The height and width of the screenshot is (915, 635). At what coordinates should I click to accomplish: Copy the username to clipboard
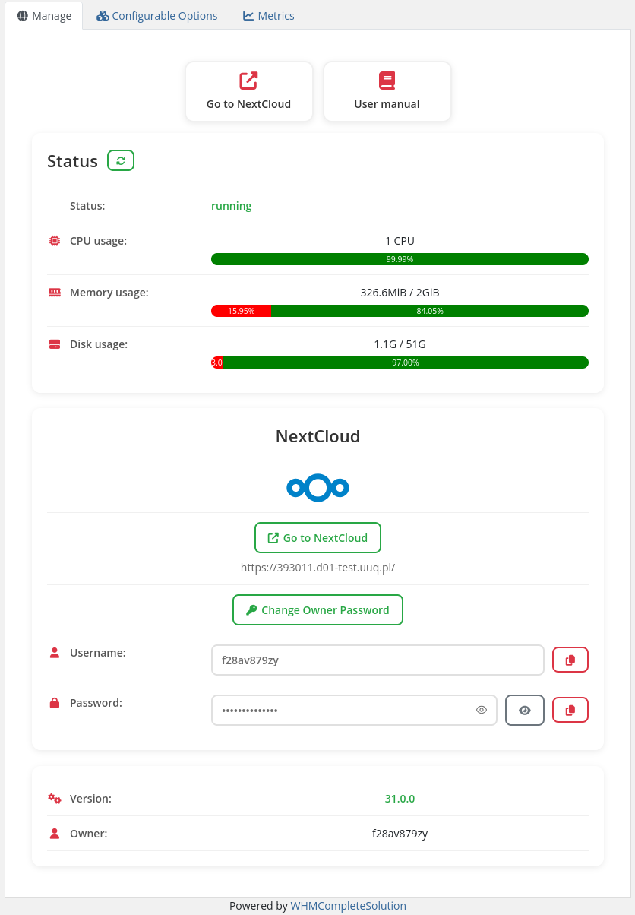[x=570, y=660]
